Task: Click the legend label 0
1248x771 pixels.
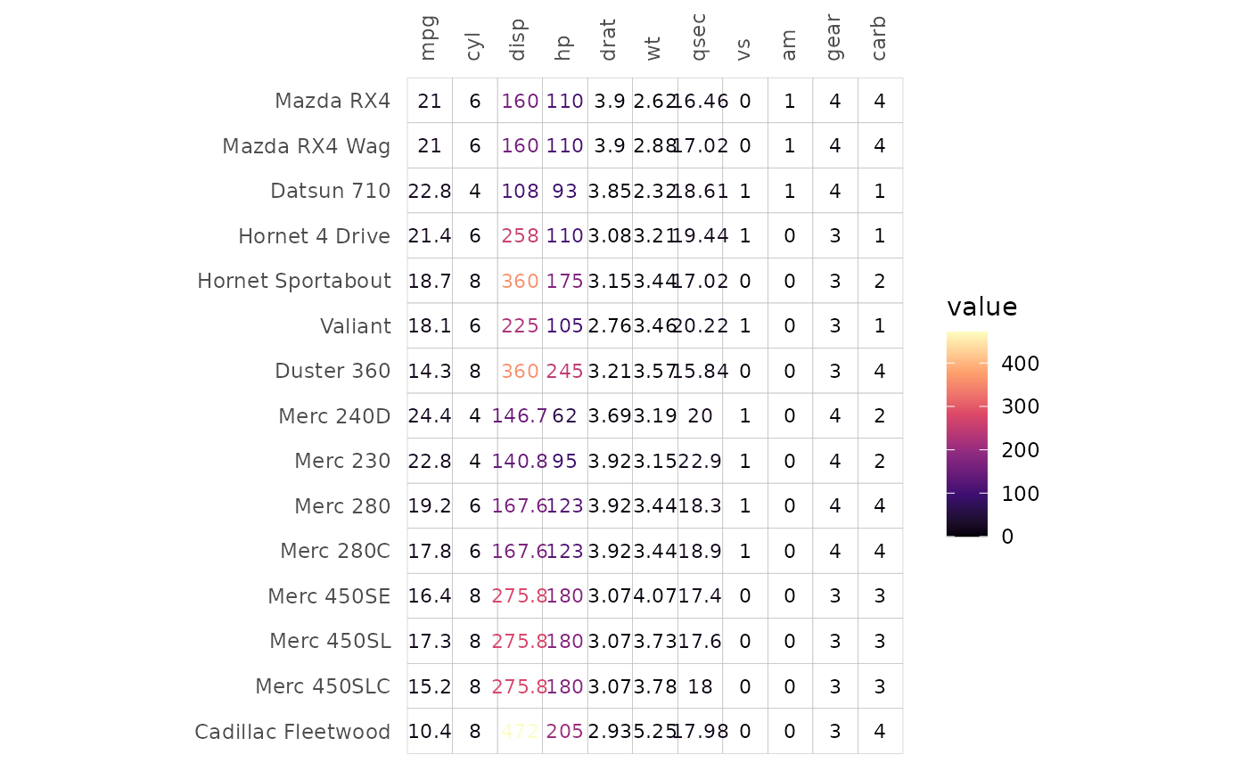Action: point(1007,537)
